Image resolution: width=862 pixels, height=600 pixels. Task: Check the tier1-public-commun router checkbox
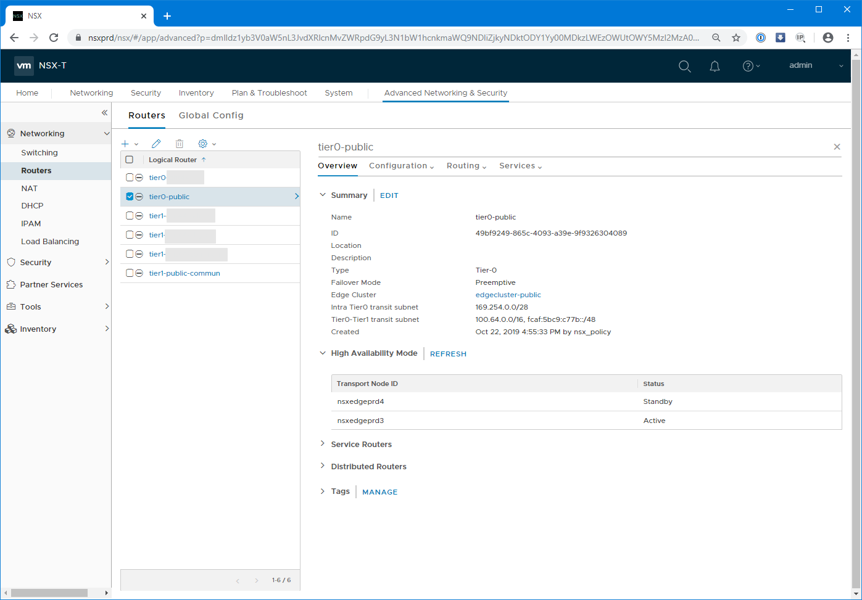[x=130, y=273]
